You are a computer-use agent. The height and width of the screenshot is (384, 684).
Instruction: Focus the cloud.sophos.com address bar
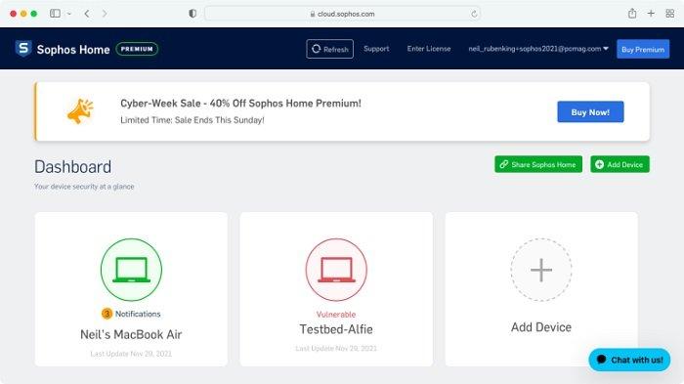click(342, 14)
